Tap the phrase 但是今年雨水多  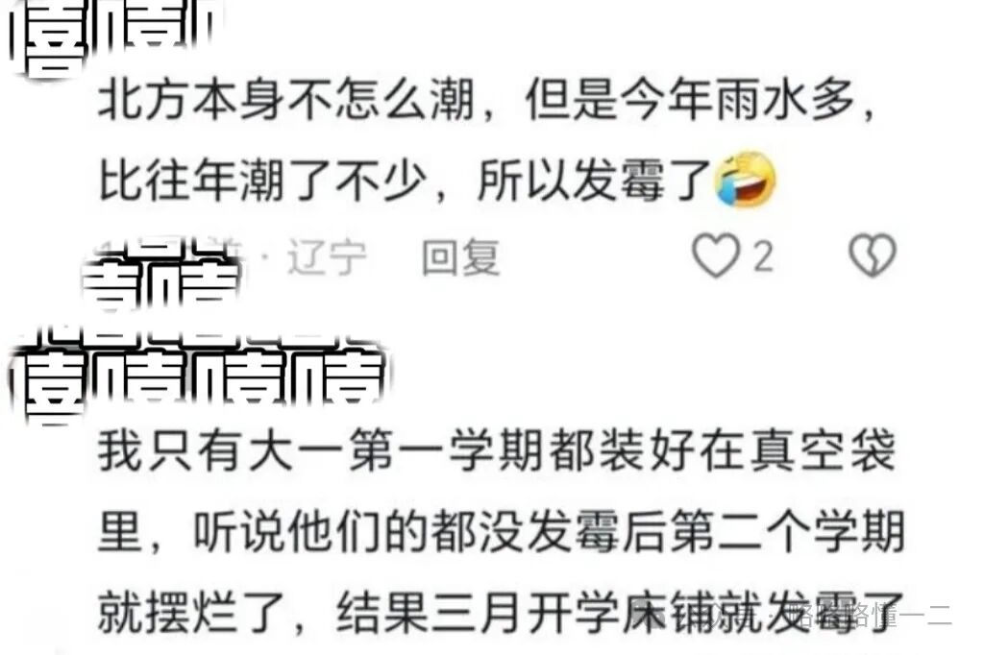click(689, 100)
